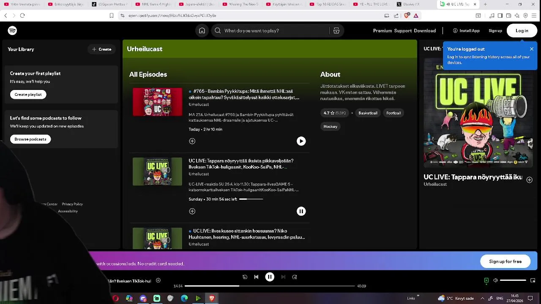
Task: Go to Home using house icon
Action: coord(202,30)
